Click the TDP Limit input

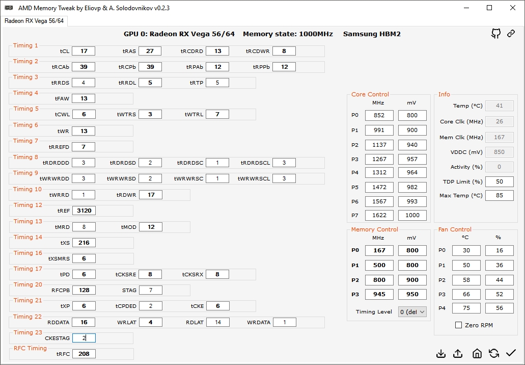[499, 181]
